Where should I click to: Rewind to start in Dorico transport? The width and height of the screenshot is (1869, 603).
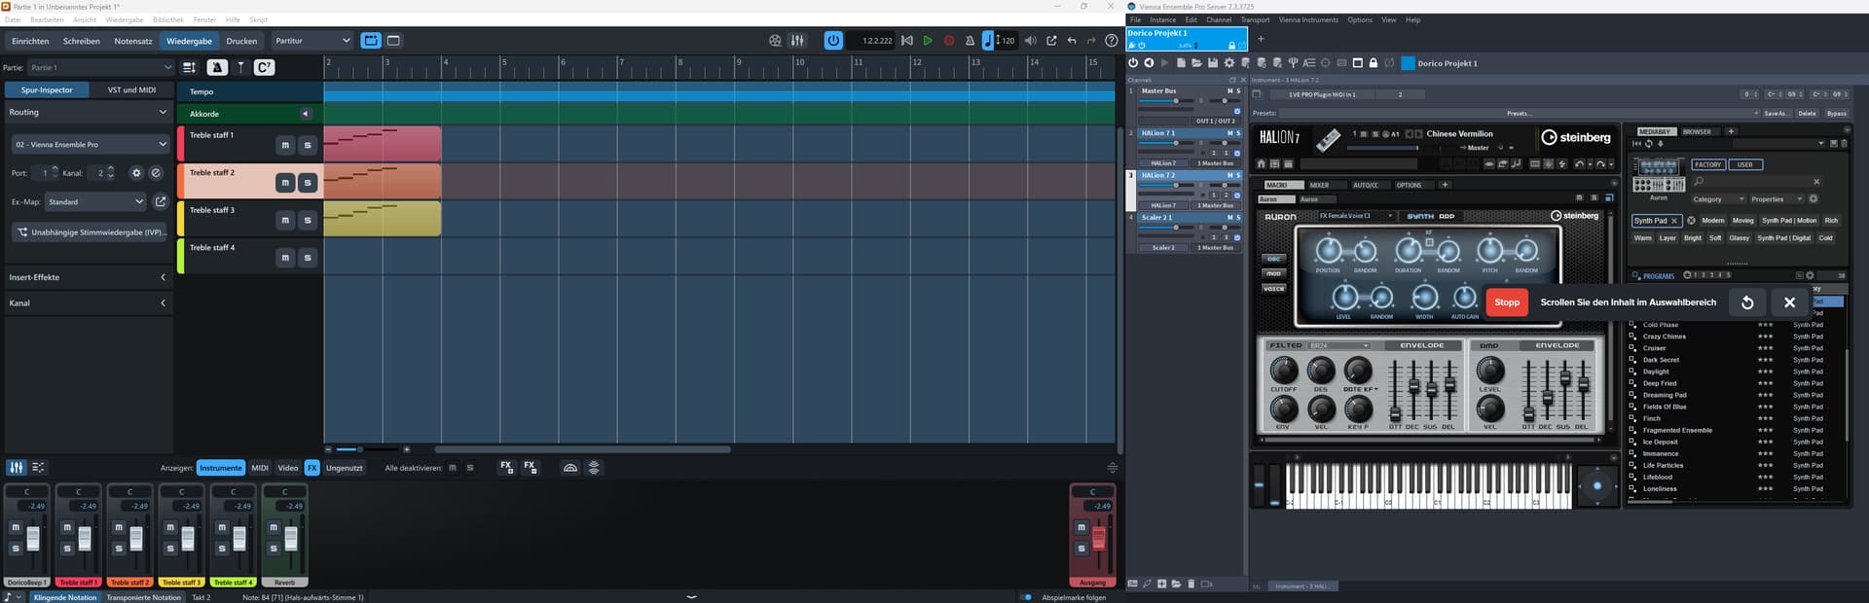click(x=907, y=41)
